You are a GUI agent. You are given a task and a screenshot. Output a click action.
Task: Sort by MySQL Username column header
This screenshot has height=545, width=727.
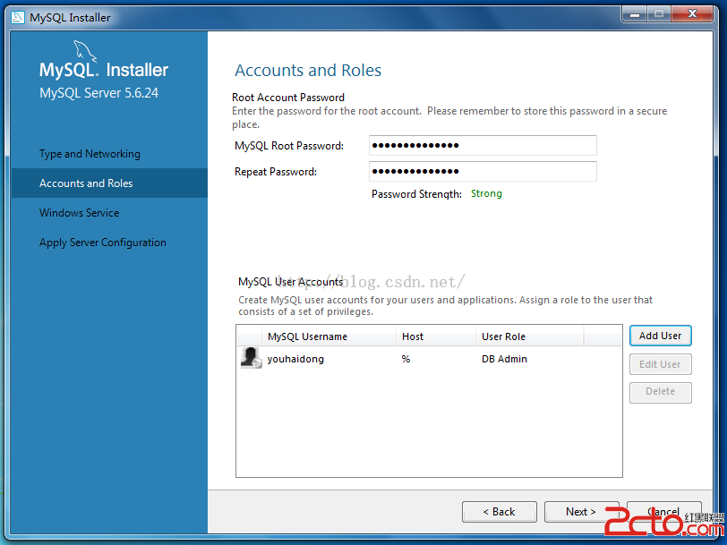[329, 336]
